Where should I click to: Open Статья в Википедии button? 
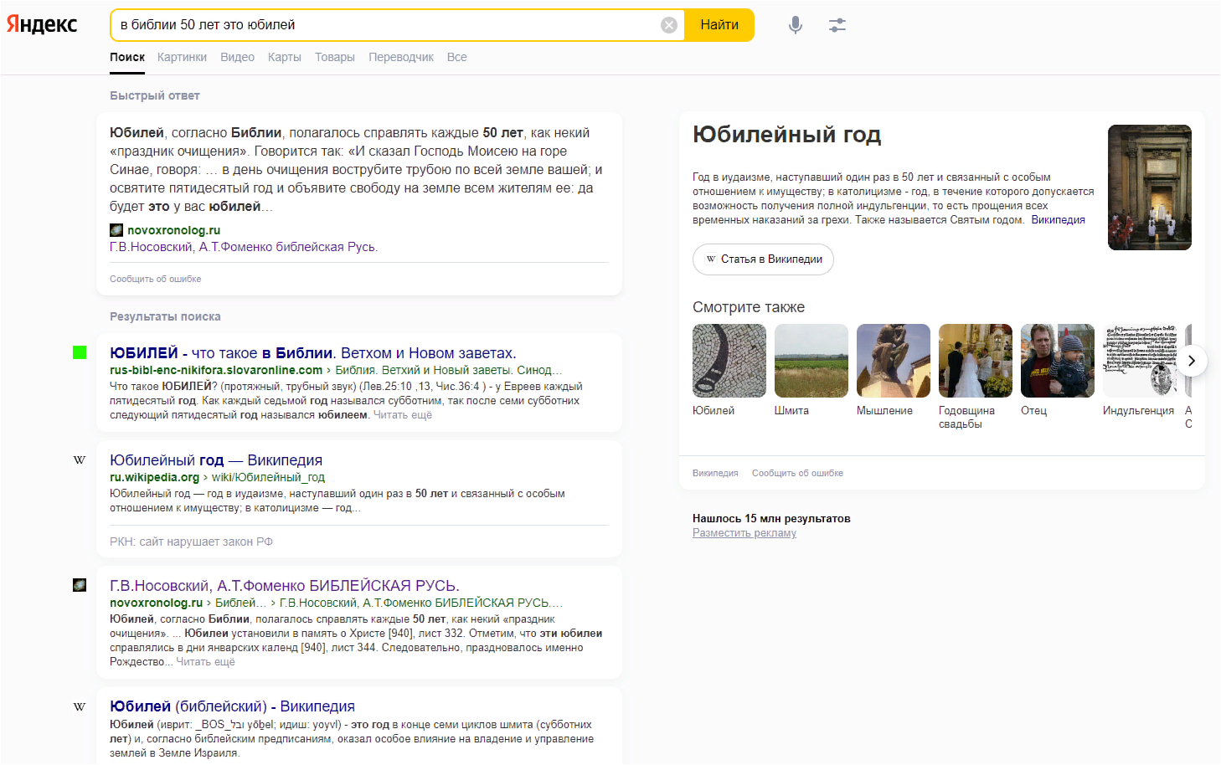pos(763,259)
